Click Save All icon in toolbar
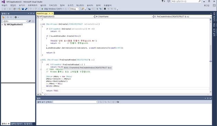The image size is (217, 126). tap(26, 9)
